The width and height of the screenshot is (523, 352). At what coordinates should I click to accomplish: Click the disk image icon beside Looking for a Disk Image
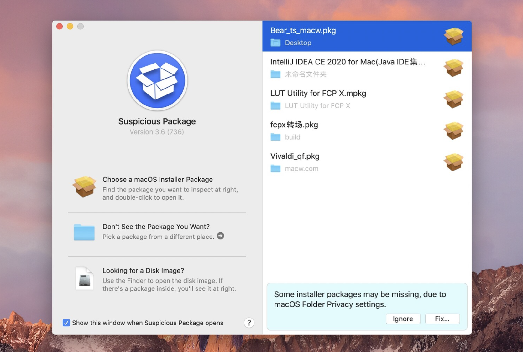pos(83,278)
